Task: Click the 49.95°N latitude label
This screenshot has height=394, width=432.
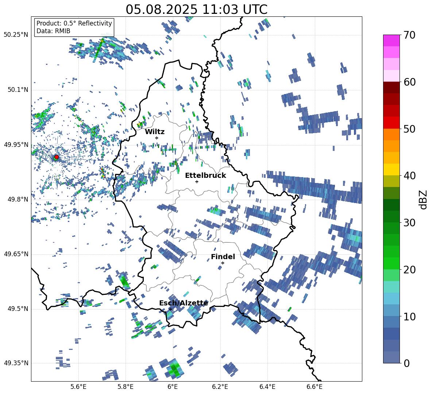Action: click(x=16, y=145)
